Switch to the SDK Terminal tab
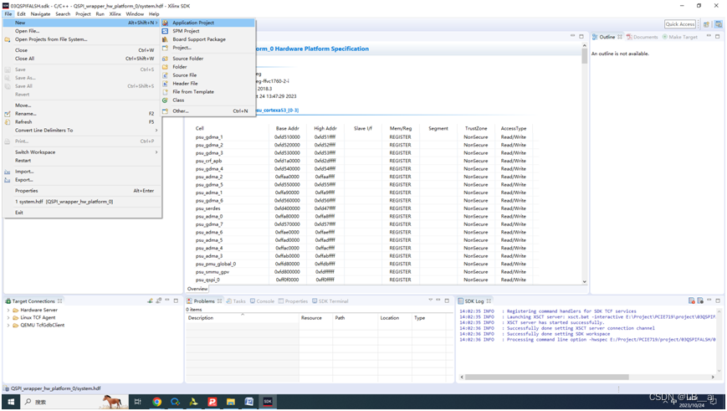 pyautogui.click(x=330, y=301)
